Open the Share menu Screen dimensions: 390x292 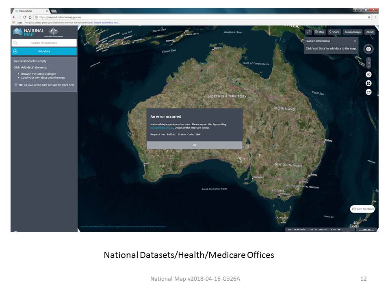coord(334,32)
